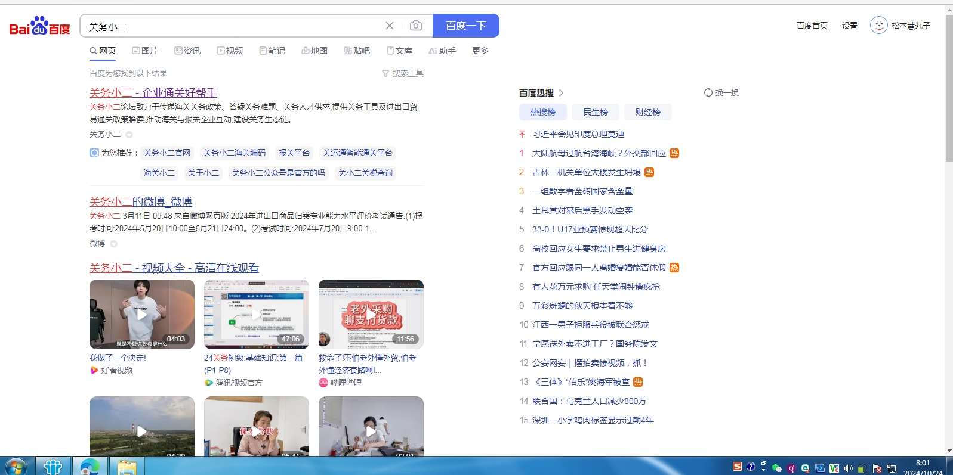Click the volume speaker tray icon
This screenshot has height=475, width=953.
tap(848, 468)
